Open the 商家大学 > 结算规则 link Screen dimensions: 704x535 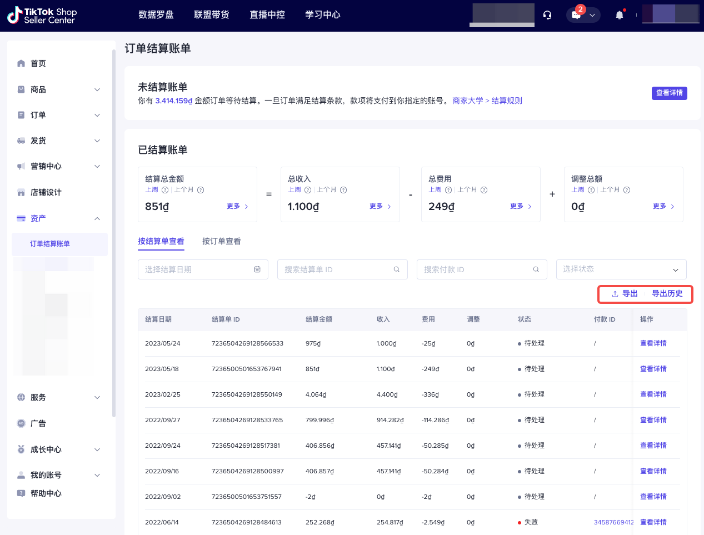[x=487, y=101]
